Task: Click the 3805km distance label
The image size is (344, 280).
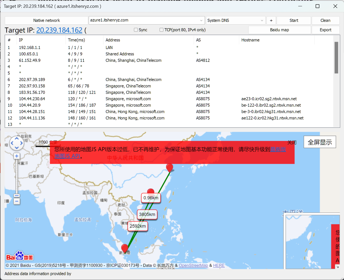Action: (147, 214)
